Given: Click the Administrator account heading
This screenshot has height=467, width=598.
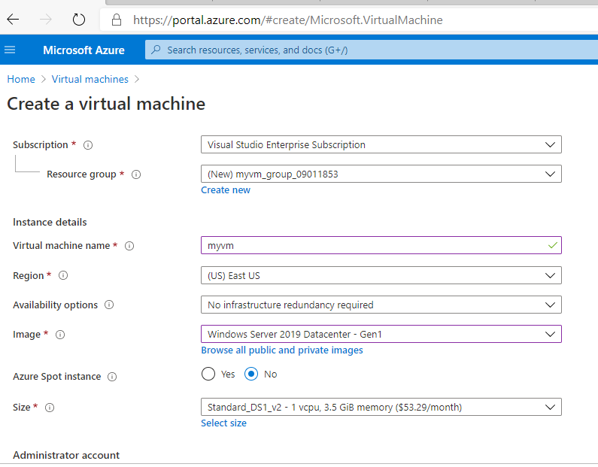Looking at the screenshot, I should [66, 455].
